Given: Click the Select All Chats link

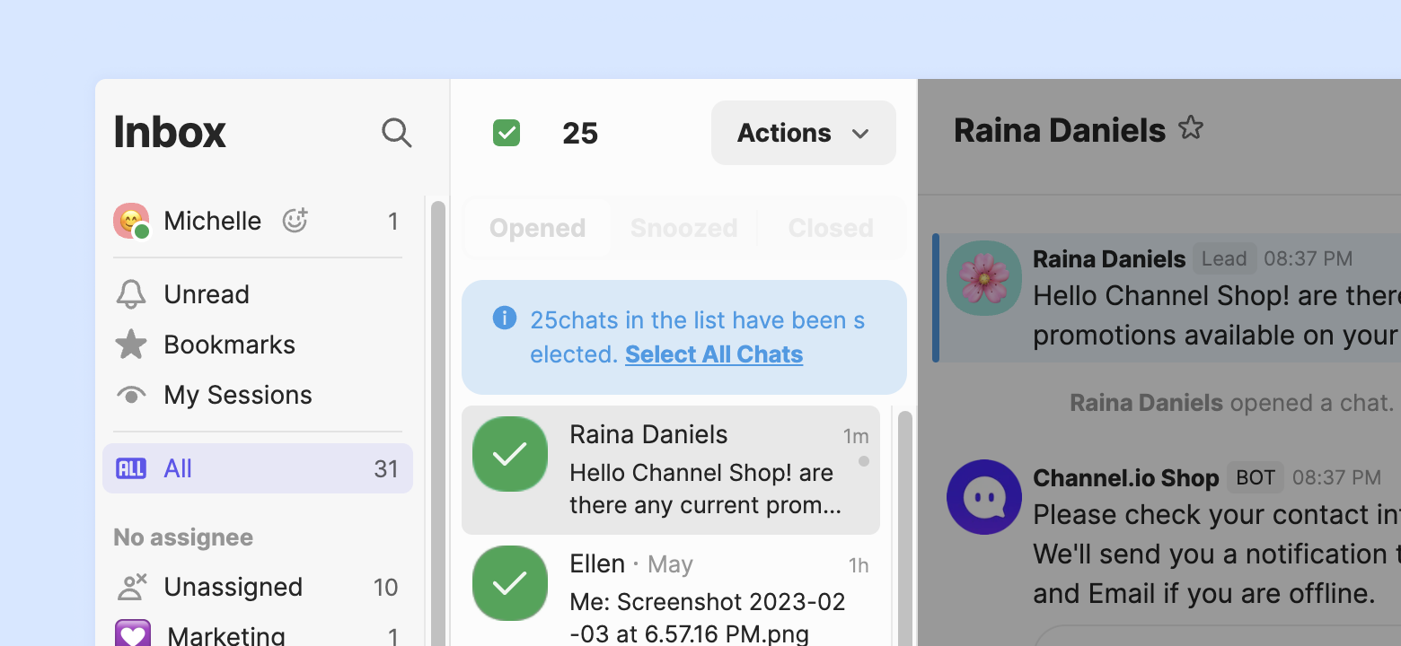Looking at the screenshot, I should [x=714, y=354].
